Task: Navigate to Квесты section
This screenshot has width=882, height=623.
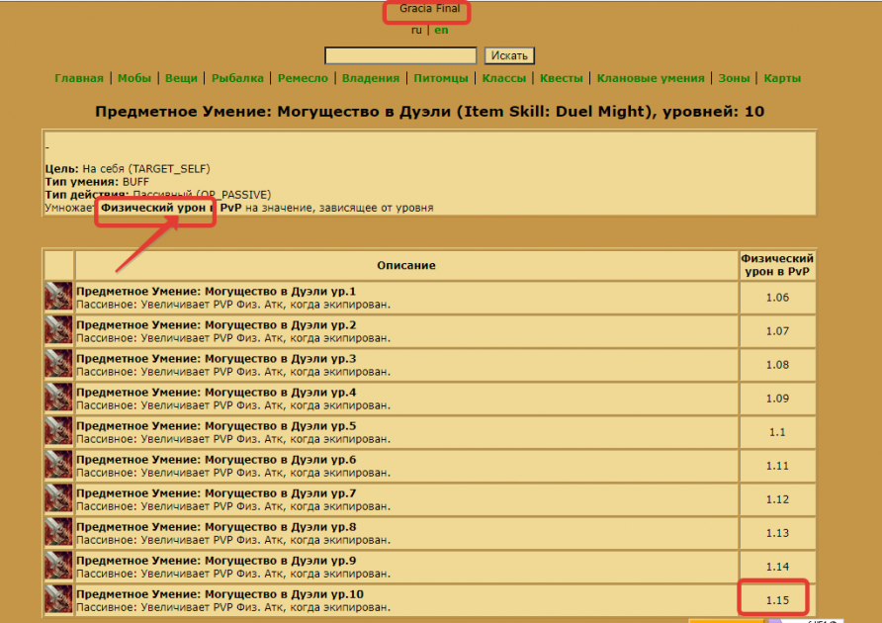Action: tap(562, 78)
